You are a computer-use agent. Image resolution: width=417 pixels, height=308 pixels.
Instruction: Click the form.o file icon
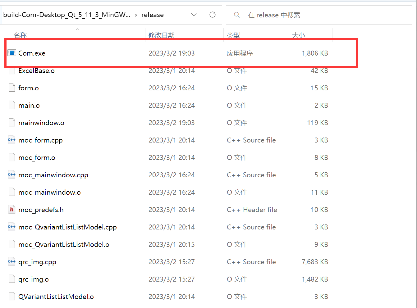coord(12,88)
